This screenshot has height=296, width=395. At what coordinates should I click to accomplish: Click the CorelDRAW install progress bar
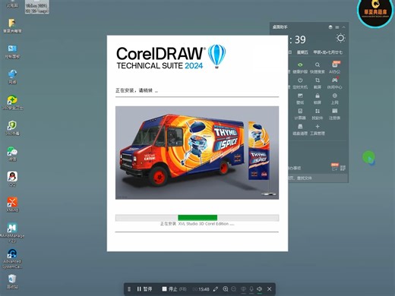point(197,218)
